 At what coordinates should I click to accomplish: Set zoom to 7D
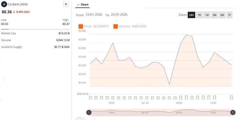coord(199,15)
